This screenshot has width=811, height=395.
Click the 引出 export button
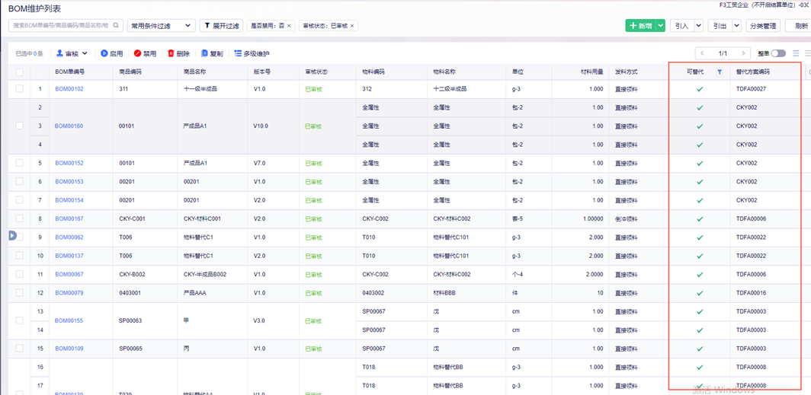720,26
